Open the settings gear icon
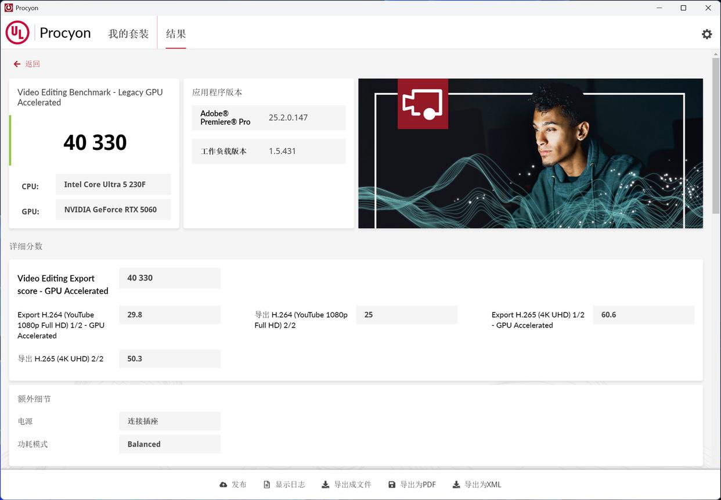This screenshot has height=500, width=721. [706, 34]
